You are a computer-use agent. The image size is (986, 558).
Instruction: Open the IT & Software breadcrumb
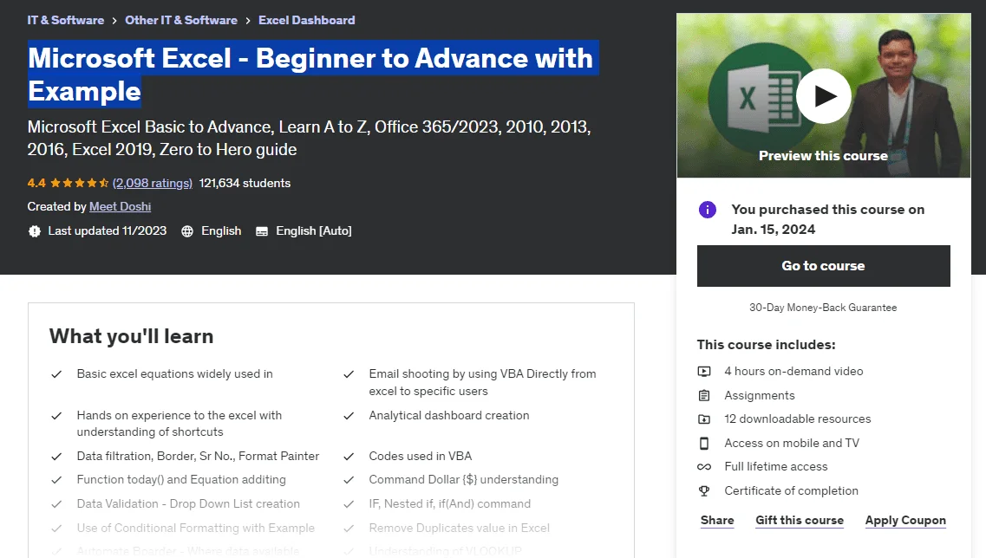65,20
